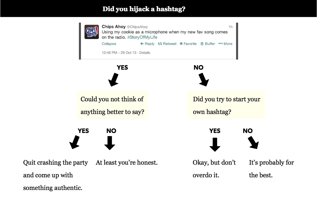Retweet the Chips Ahoy tweet
Image resolution: width=317 pixels, height=211 pixels.
pyautogui.click(x=167, y=44)
